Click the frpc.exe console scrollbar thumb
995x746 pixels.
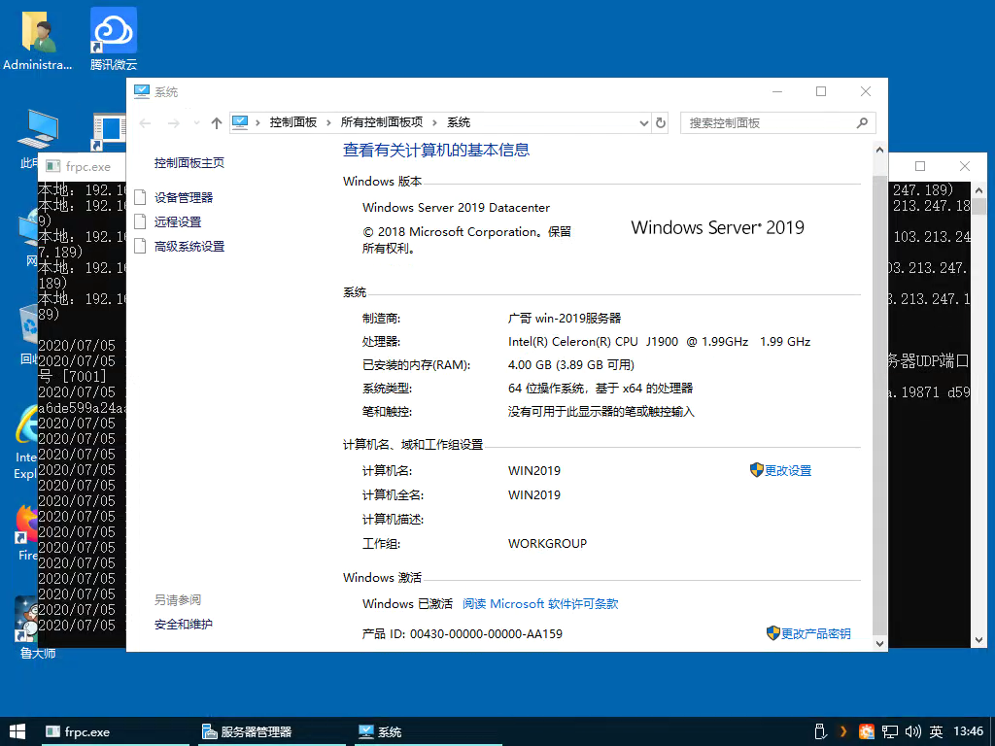(979, 206)
